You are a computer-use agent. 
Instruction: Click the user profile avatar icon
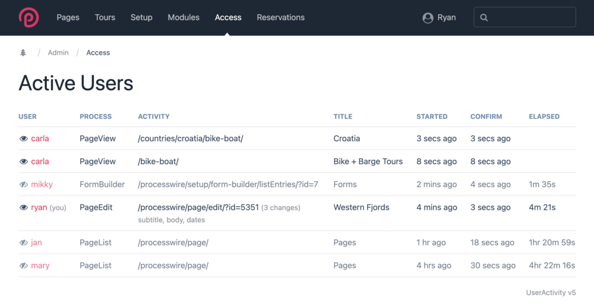(428, 18)
